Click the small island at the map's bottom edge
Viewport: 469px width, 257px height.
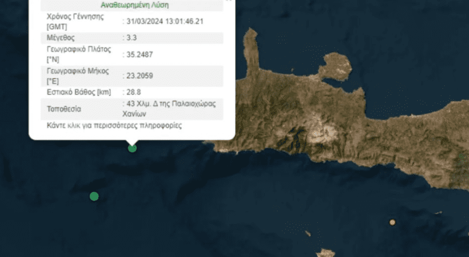(x=326, y=253)
